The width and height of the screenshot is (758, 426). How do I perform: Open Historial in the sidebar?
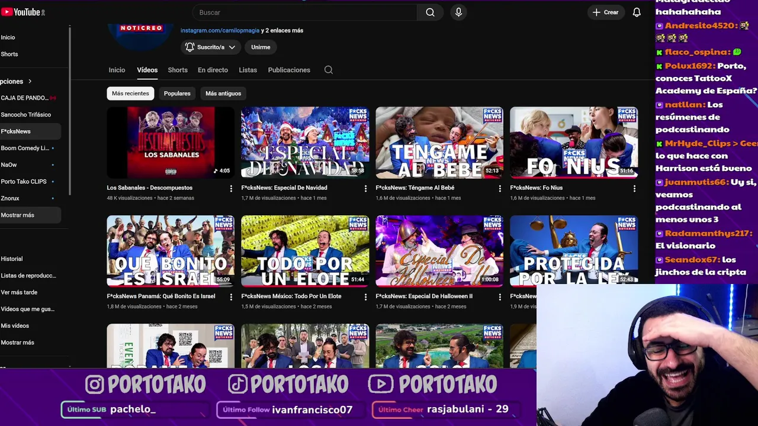point(12,259)
